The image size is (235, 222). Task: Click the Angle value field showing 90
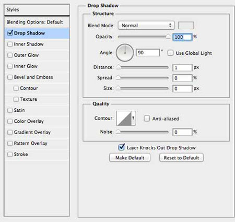148,53
